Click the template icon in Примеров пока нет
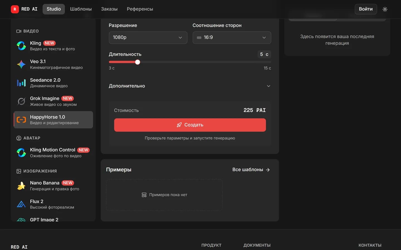Viewport: 401px width, 250px height. 144,195
